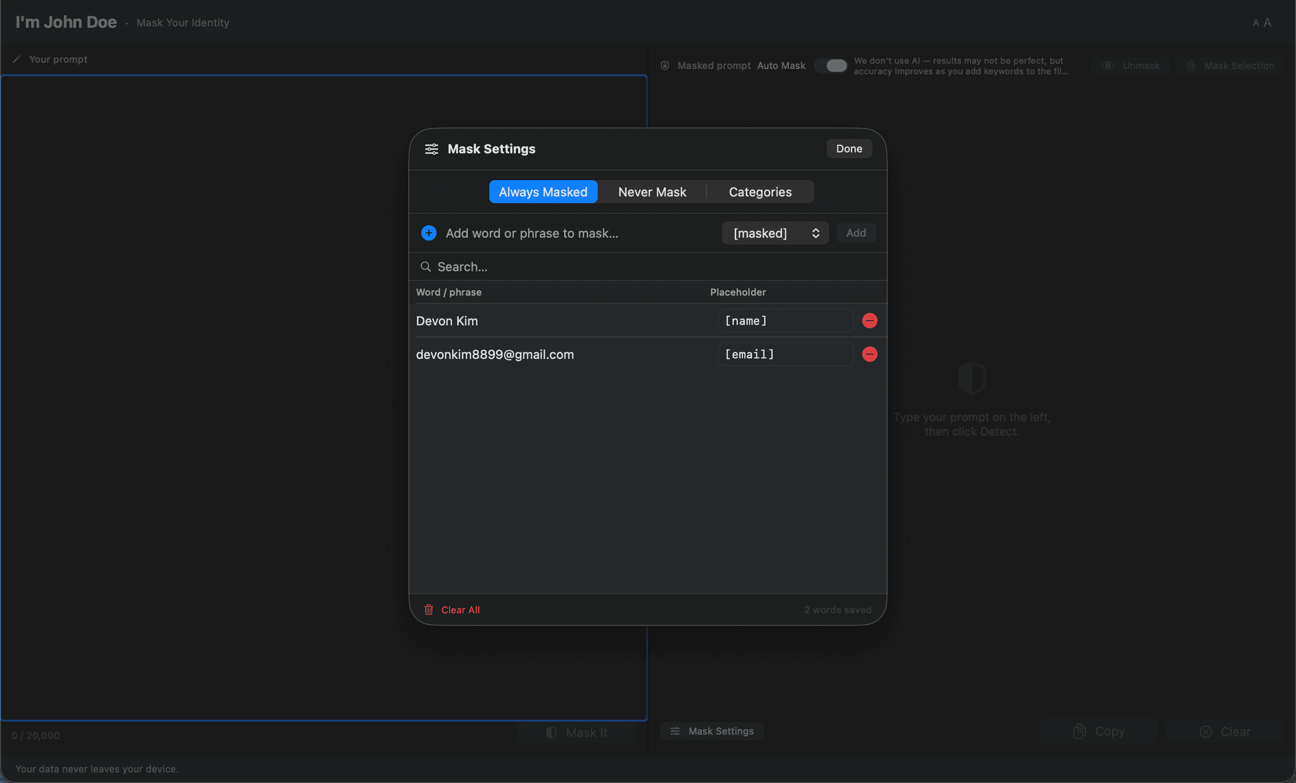Screen dimensions: 1296x783
Task: Click Done to close Mask Settings
Action: (848, 148)
